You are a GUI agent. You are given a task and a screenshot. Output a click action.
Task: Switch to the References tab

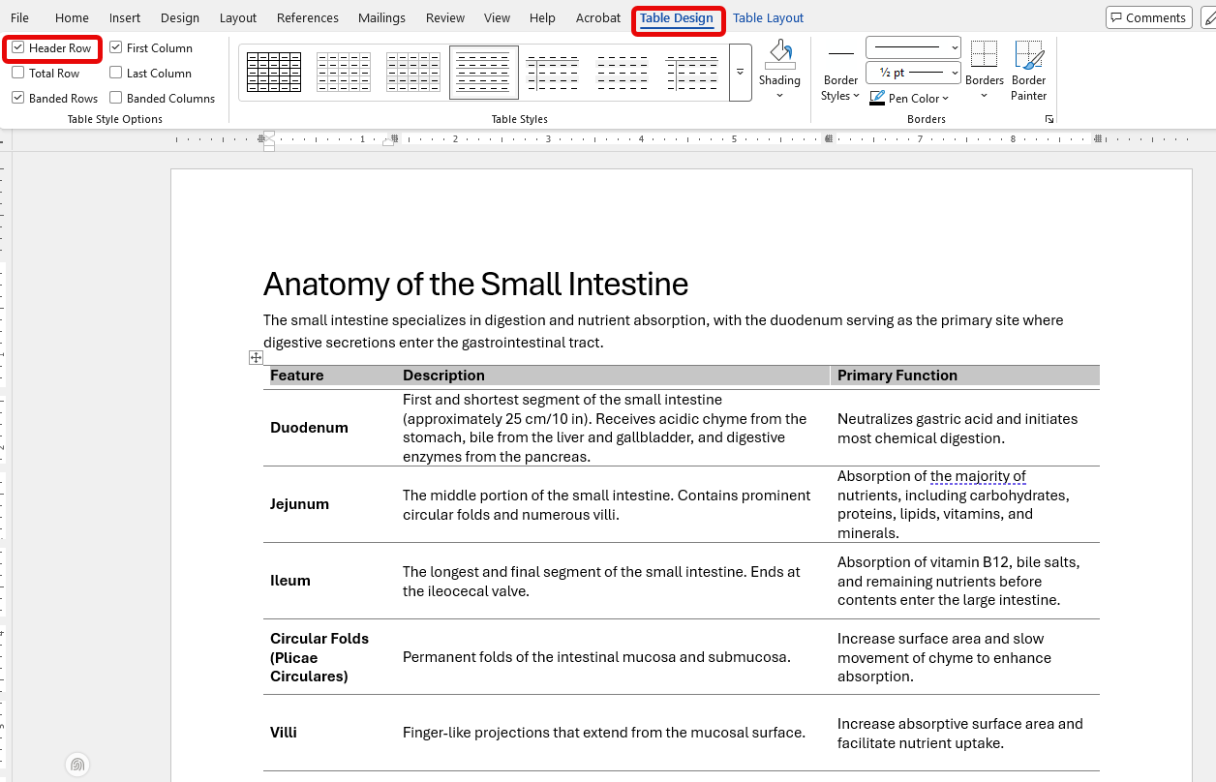coord(308,17)
